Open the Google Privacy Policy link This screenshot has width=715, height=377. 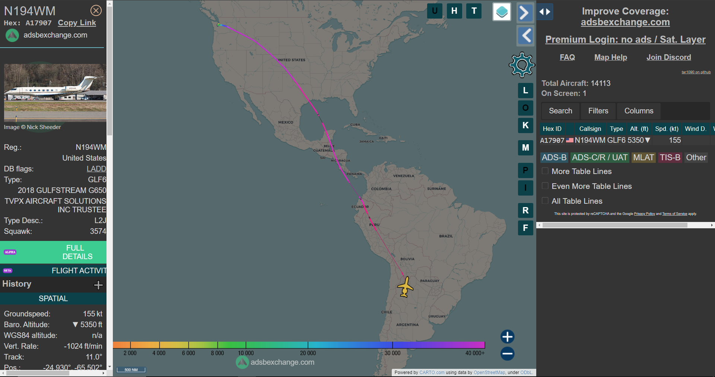(644, 214)
